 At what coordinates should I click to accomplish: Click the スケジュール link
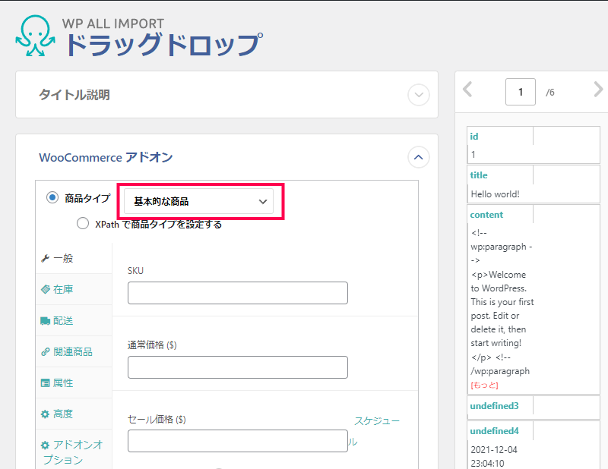tap(376, 421)
